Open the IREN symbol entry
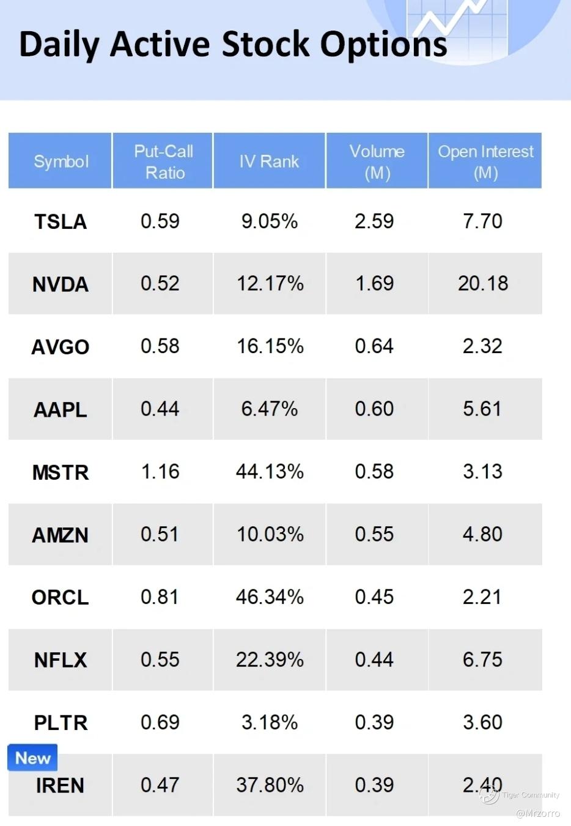The image size is (571, 826). (61, 786)
